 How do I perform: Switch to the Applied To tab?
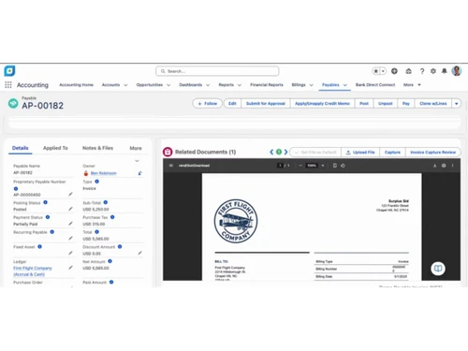55,148
